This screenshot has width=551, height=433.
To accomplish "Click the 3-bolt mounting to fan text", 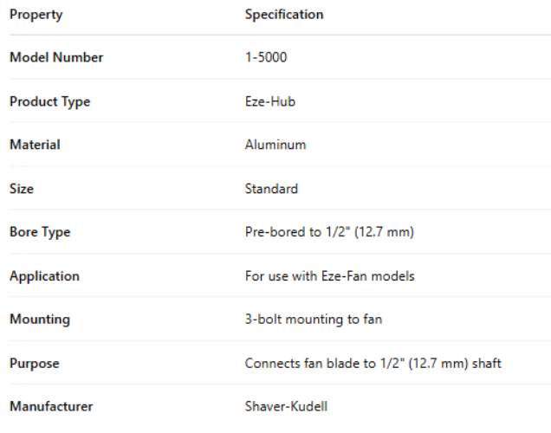I will [314, 320].
